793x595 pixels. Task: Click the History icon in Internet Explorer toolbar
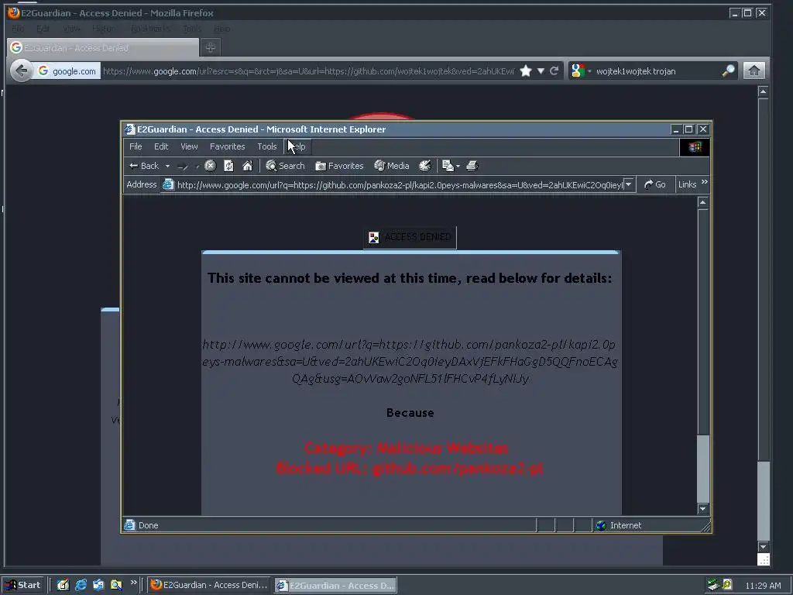(425, 166)
